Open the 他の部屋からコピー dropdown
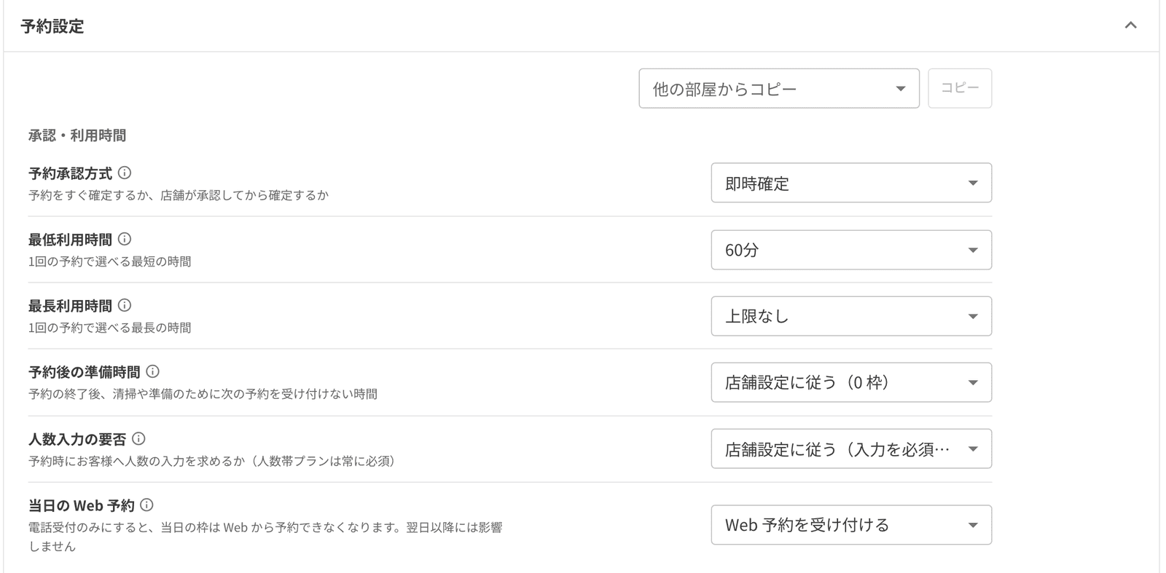This screenshot has width=1166, height=573. pos(779,89)
